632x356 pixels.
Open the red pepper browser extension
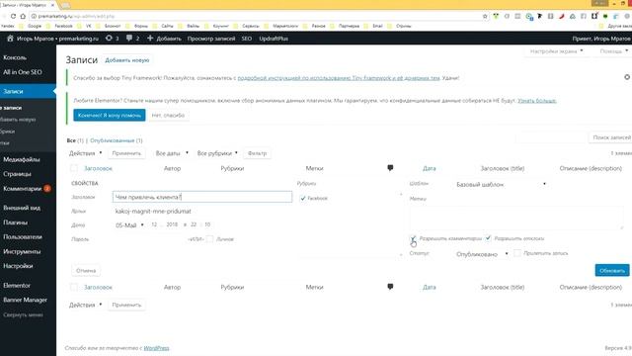pos(562,16)
